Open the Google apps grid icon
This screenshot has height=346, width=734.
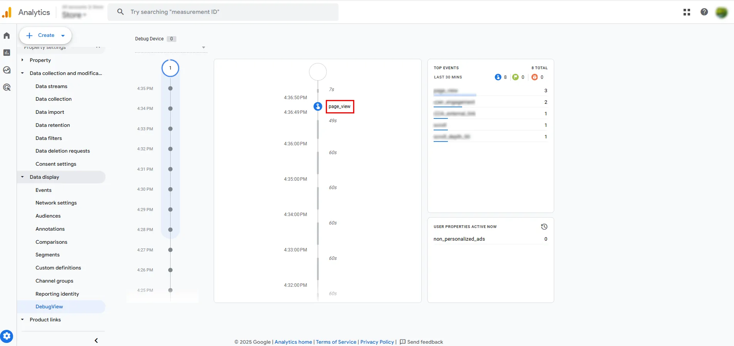(687, 12)
